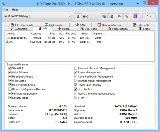
Task: Toggle the Host Protected Area checkbox
Action: pyautogui.click(x=10, y=85)
